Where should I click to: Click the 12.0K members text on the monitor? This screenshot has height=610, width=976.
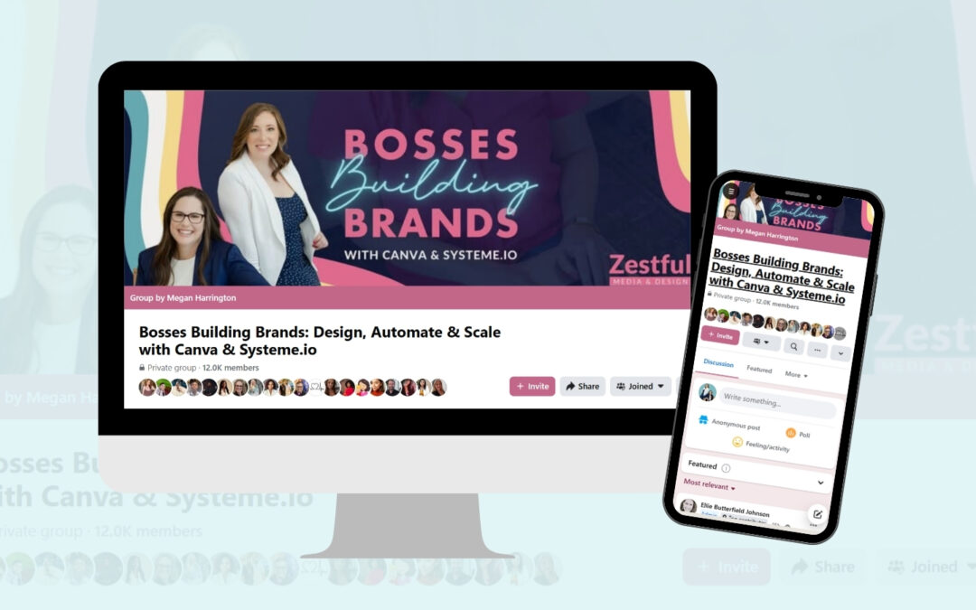(x=230, y=368)
